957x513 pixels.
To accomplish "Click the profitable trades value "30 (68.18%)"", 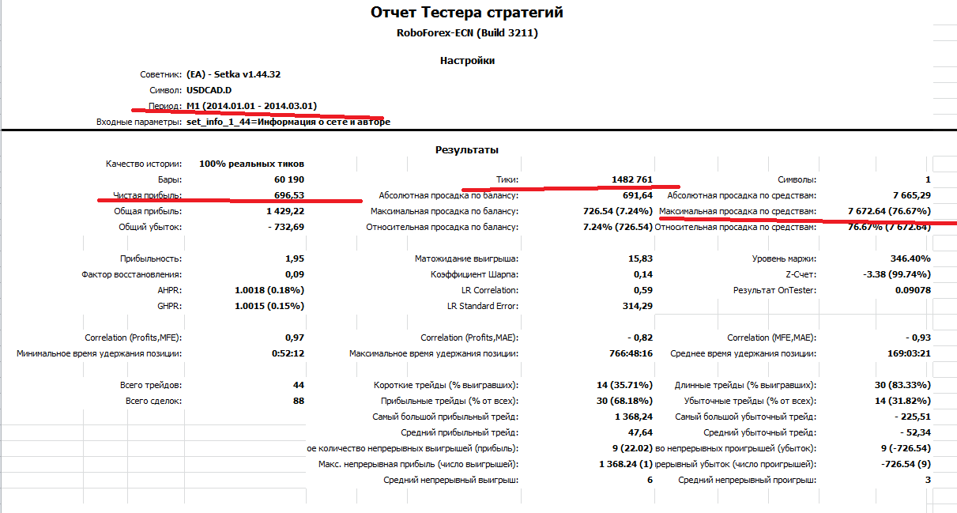I will click(624, 401).
